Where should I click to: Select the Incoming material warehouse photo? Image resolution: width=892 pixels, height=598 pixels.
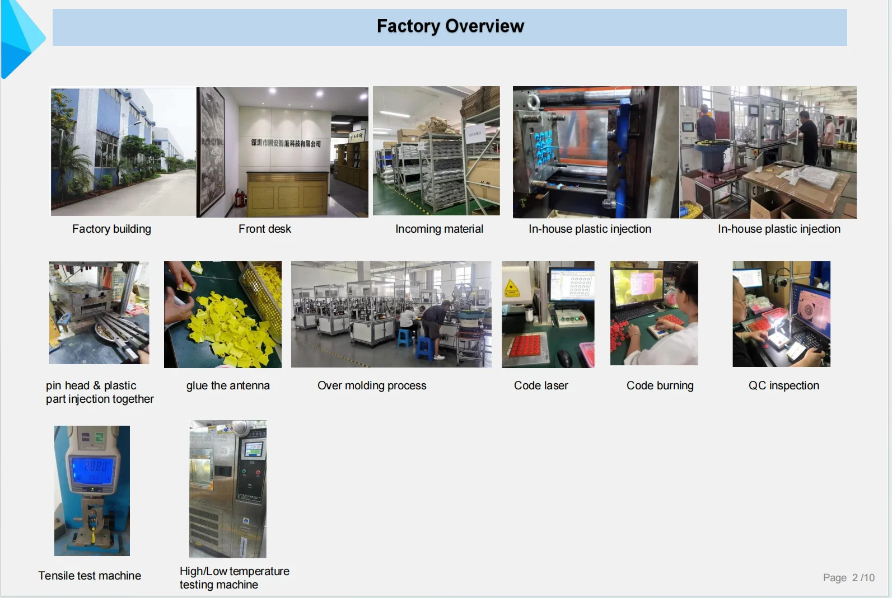436,150
